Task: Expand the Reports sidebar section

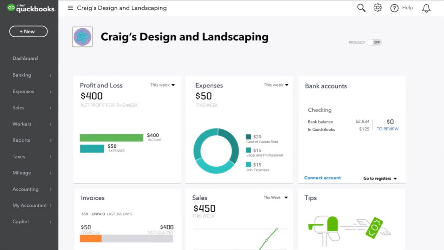Action: coord(21,140)
